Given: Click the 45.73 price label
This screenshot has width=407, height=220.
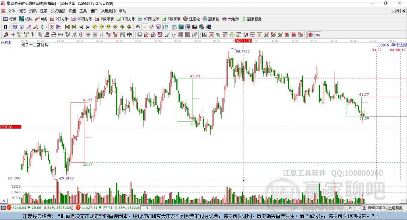Looking at the screenshot, I should click(195, 76).
